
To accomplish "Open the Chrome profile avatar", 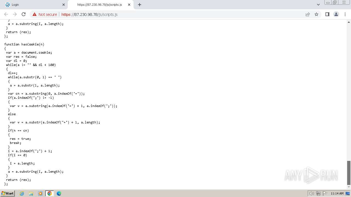I will click(x=336, y=14).
